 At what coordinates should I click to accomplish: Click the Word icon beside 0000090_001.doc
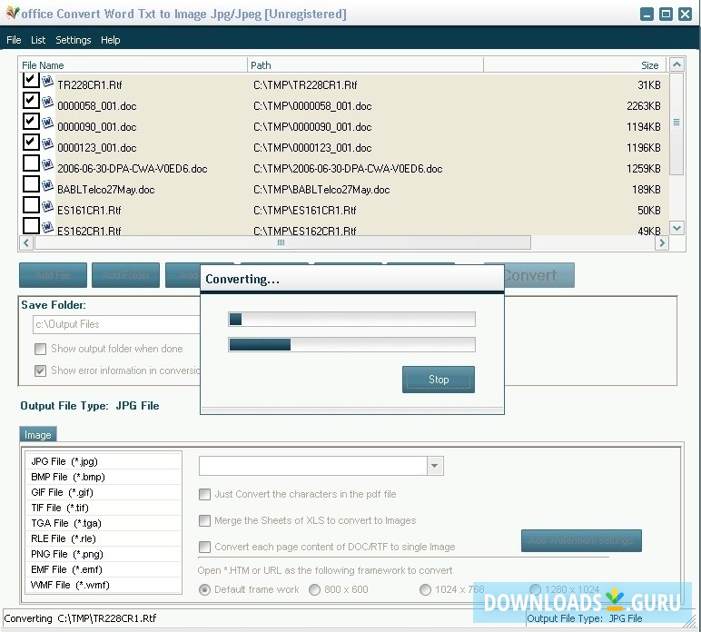47,123
